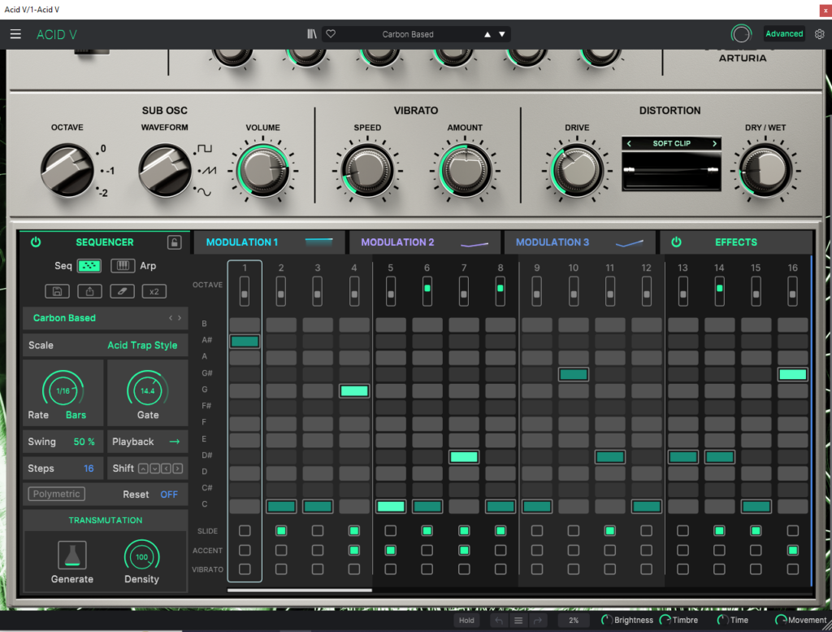
Task: Disable the accent checkbox for step 16
Action: click(x=792, y=551)
